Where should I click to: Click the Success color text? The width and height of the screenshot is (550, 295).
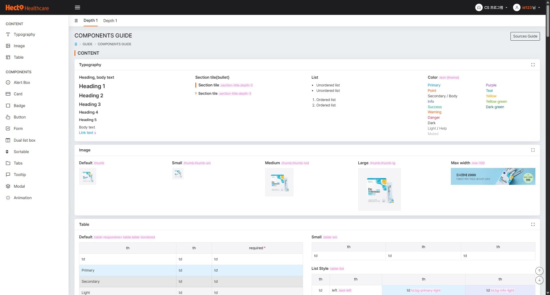[435, 107]
